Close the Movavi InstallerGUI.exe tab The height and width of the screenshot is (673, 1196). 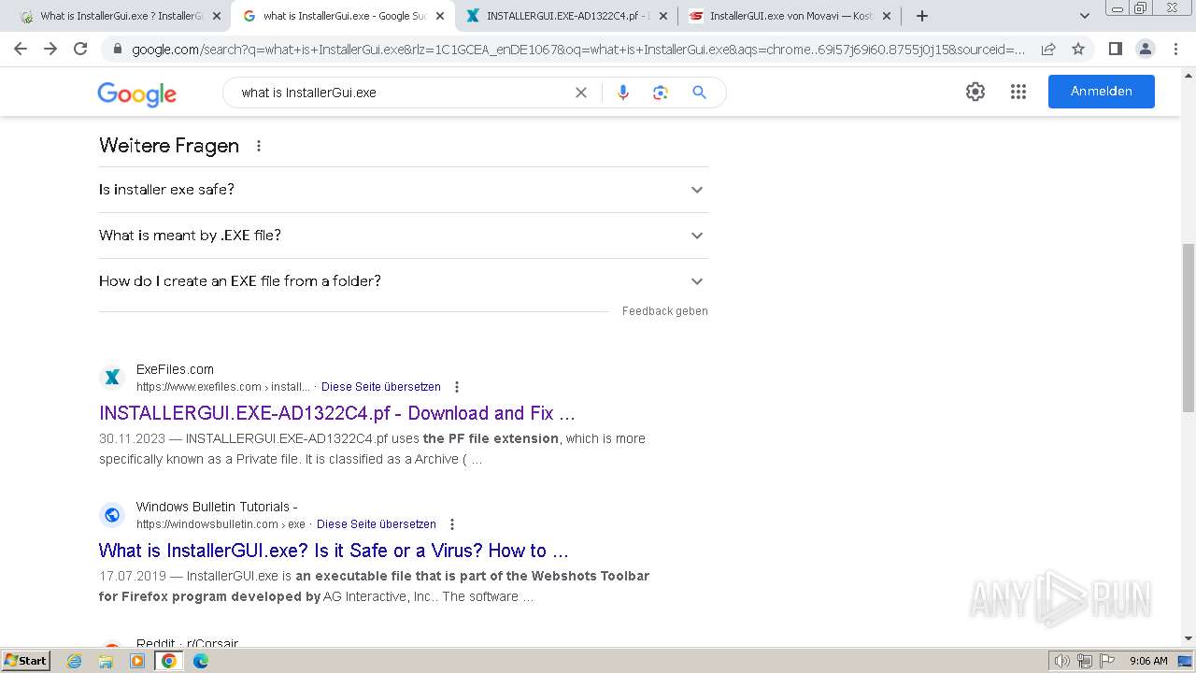click(x=887, y=16)
